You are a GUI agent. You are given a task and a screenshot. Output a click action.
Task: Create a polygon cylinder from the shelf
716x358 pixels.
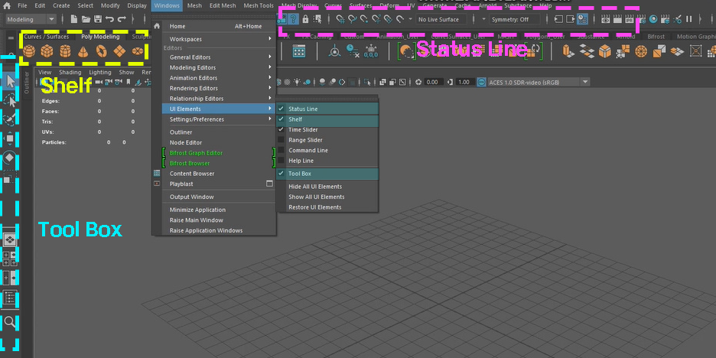coord(65,51)
